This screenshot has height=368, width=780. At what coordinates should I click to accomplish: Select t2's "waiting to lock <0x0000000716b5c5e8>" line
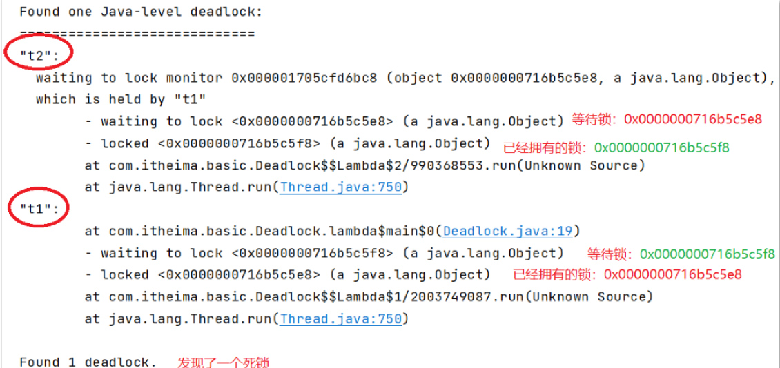(x=324, y=121)
